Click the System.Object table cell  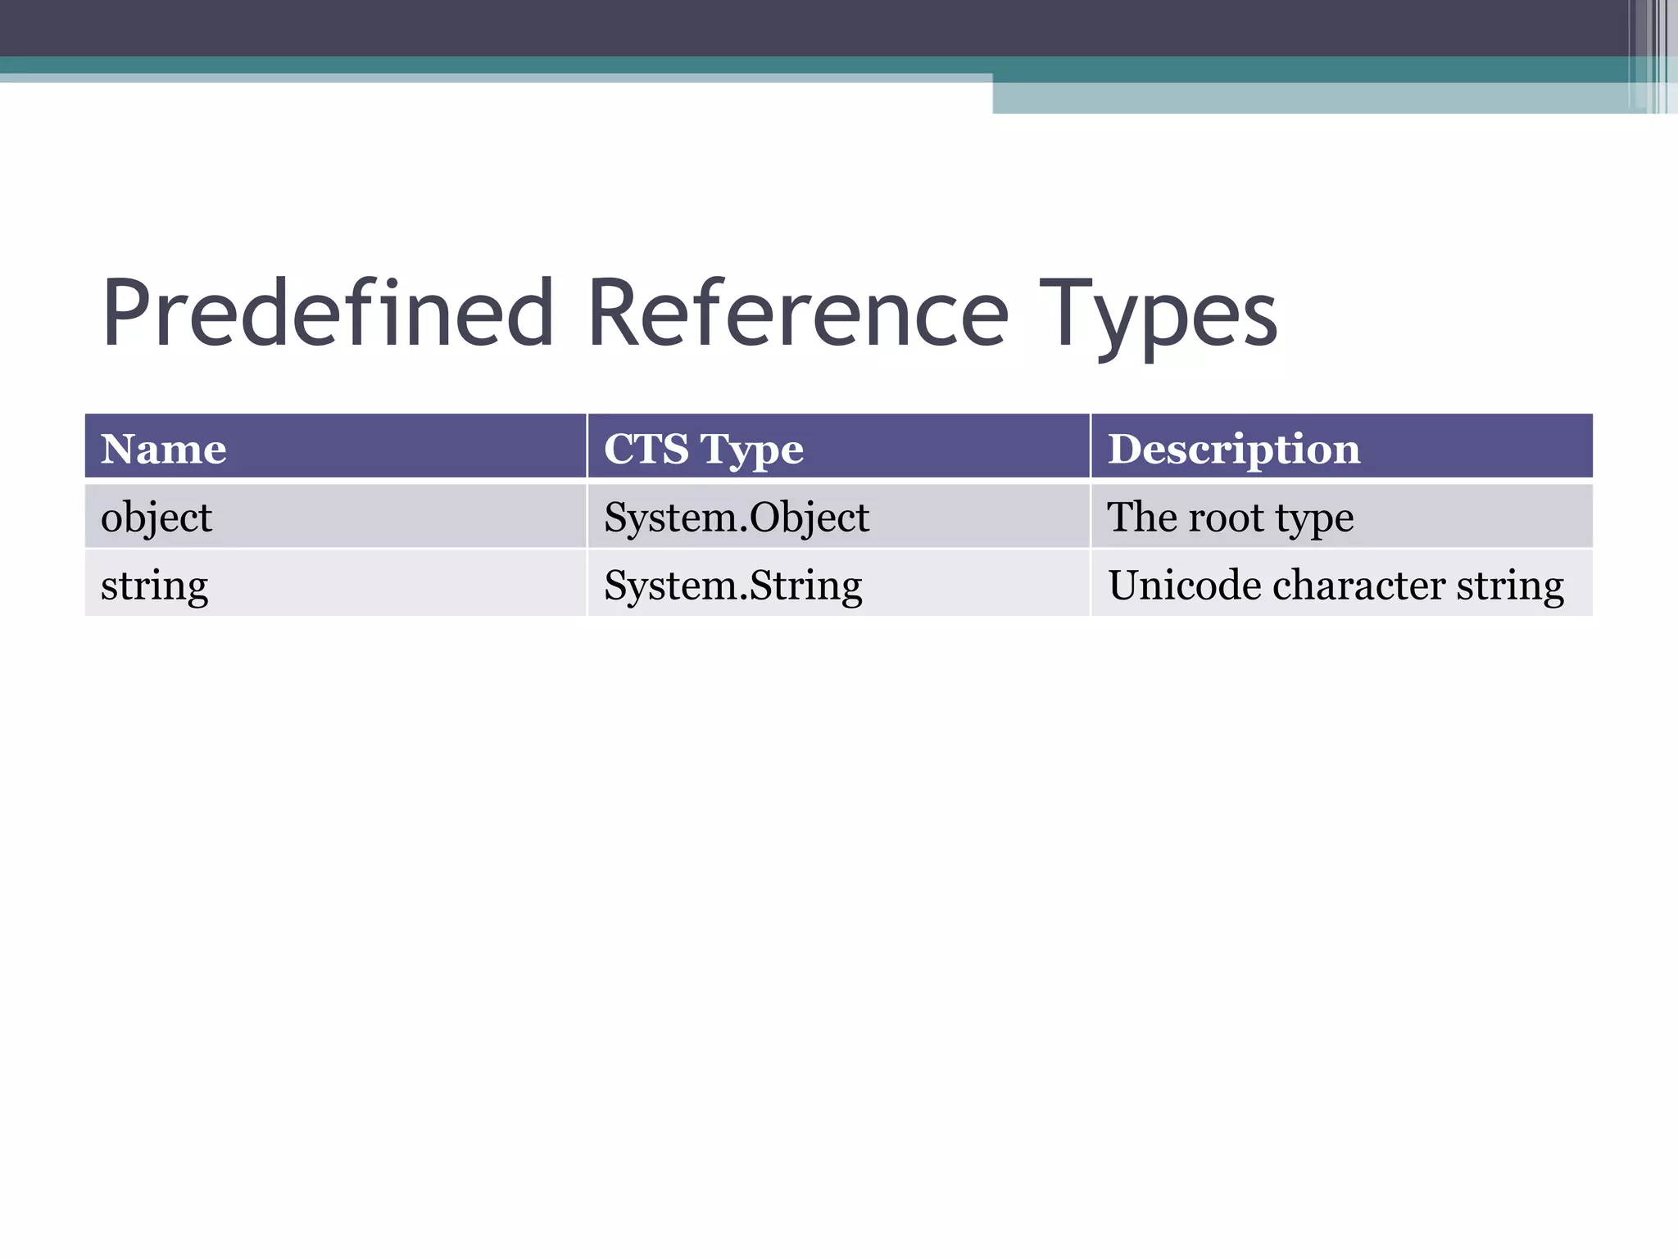click(x=736, y=518)
